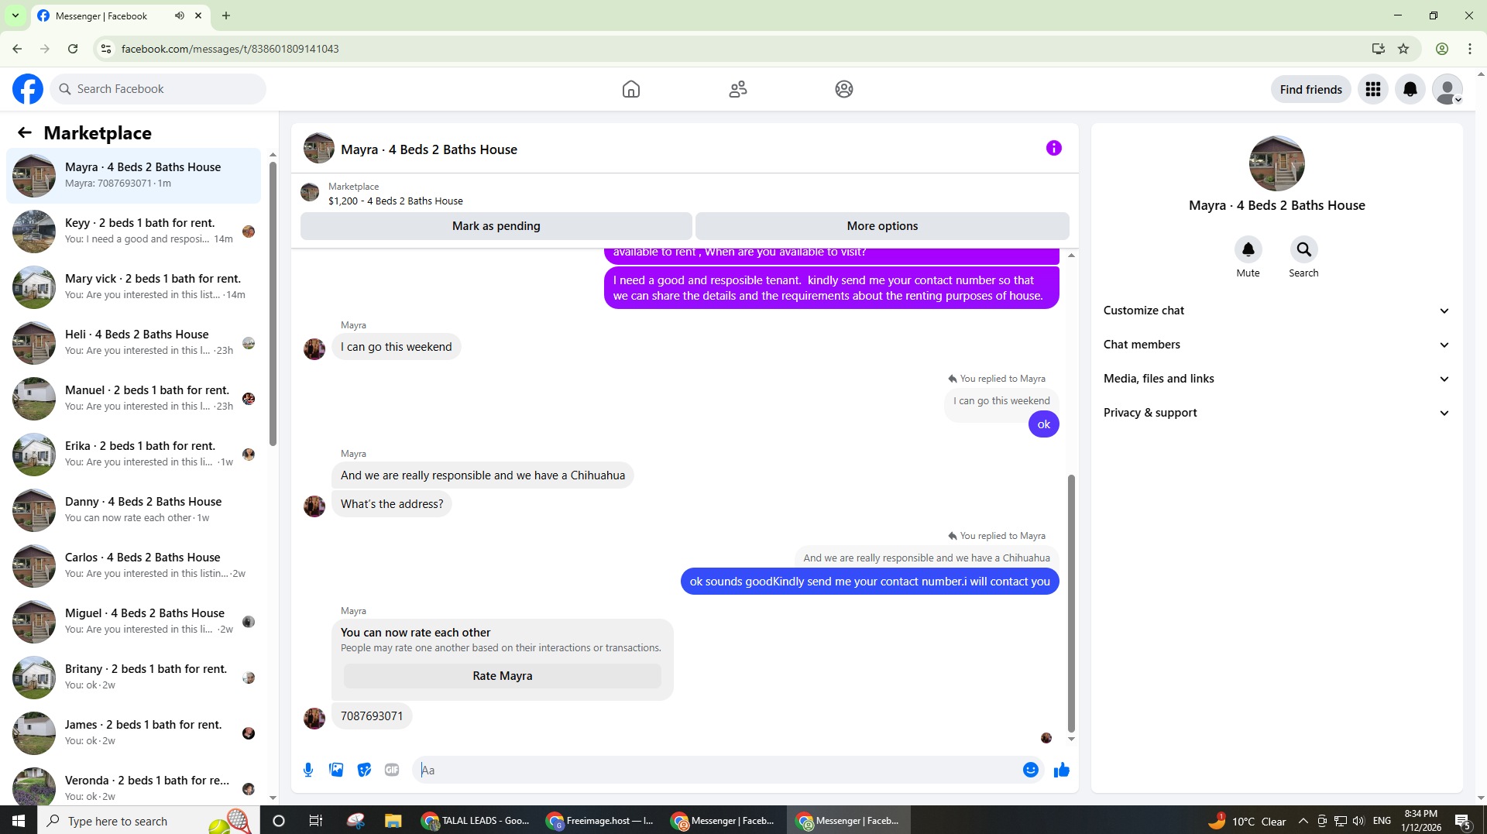
Task: Open Danny 4 Beds conversation
Action: (x=133, y=510)
